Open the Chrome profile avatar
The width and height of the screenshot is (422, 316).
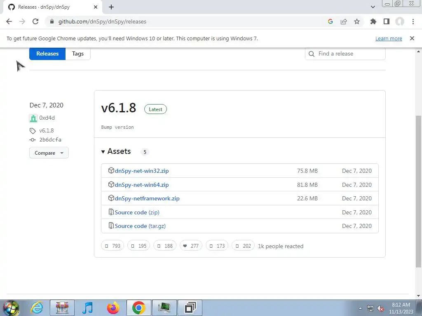point(400,21)
